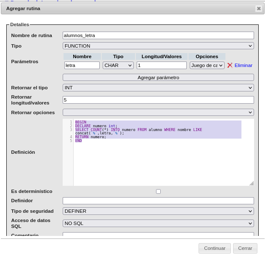Focus the Nombre de rutina text field
Viewport: 265px width, 257px height.
click(158, 35)
